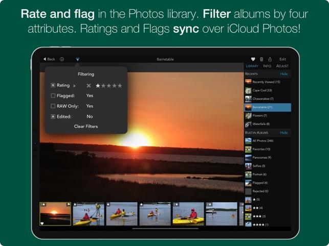Viewport: 329px width, 246px height.
Task: Hide the Recents section
Action: (x=283, y=74)
